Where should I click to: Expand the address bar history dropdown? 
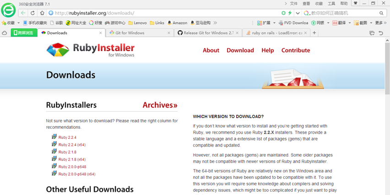click(x=298, y=13)
